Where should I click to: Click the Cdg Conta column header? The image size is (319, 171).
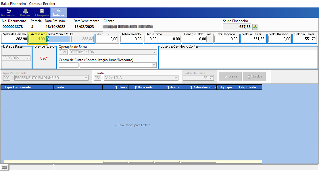[250, 87]
